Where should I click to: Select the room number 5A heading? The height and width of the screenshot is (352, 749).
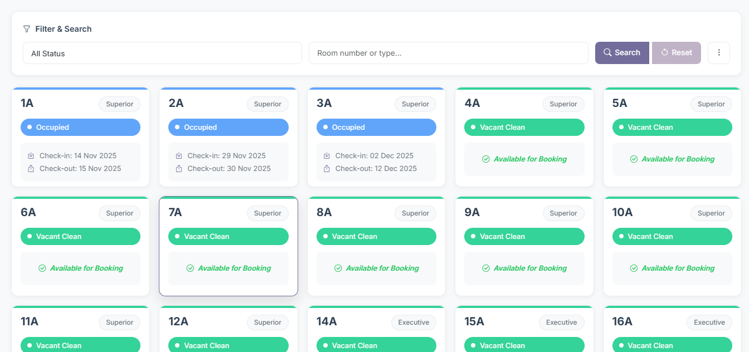point(620,104)
